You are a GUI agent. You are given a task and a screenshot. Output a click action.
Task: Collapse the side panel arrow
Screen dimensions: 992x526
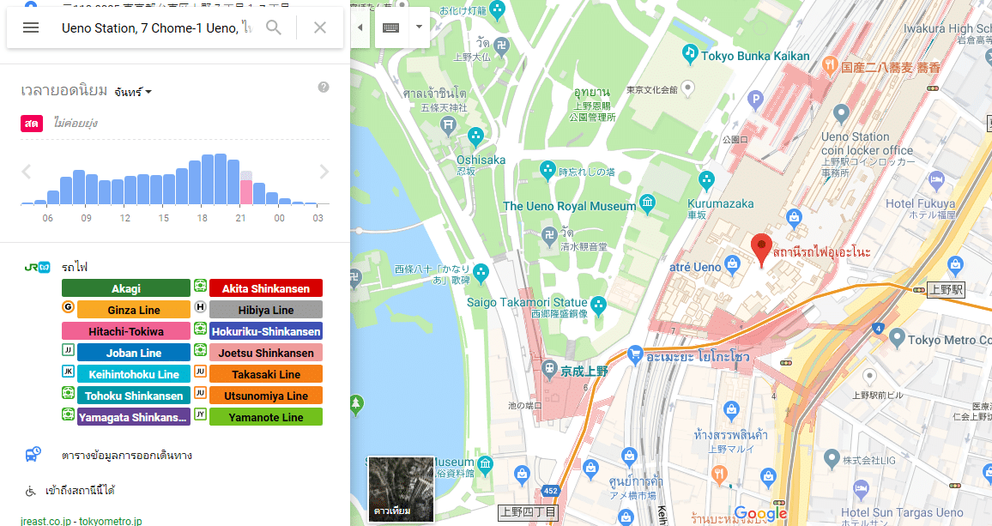click(360, 27)
